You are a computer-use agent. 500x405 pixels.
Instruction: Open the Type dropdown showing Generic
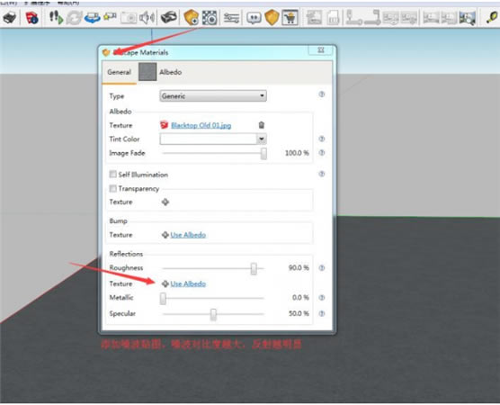tap(213, 95)
